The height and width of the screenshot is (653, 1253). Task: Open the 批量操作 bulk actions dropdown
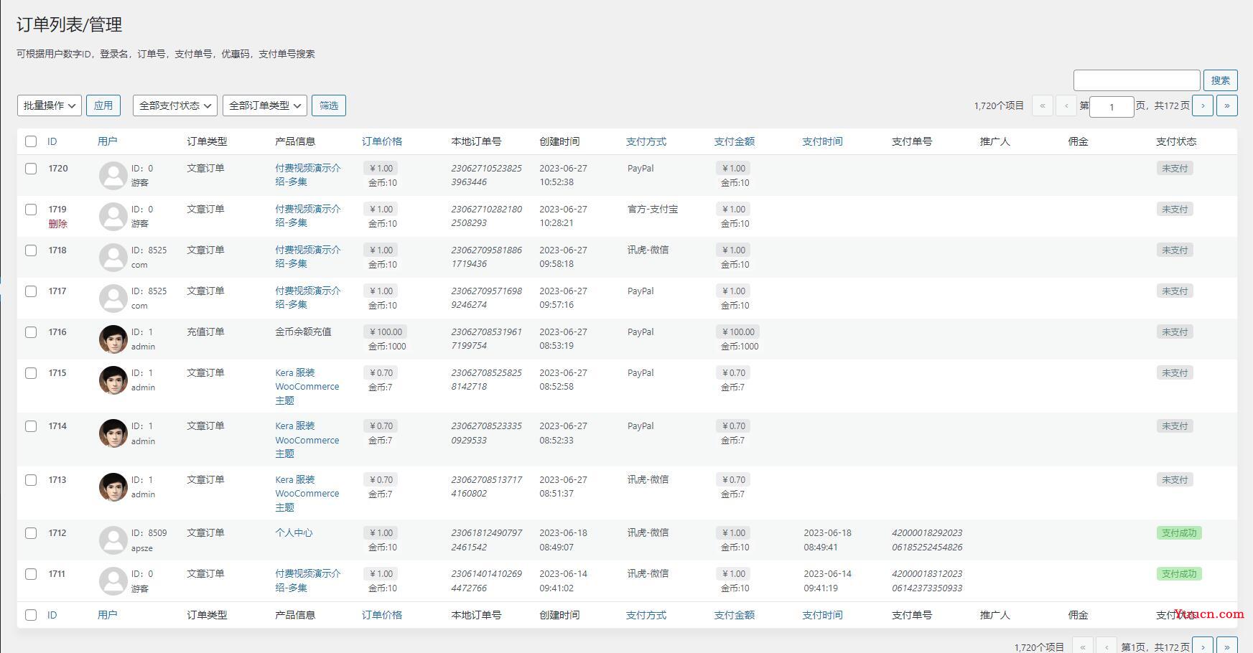point(50,105)
